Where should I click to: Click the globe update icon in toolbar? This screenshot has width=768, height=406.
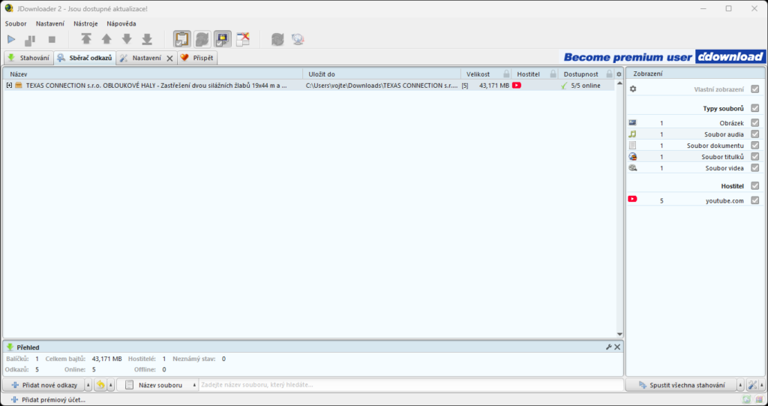(298, 39)
